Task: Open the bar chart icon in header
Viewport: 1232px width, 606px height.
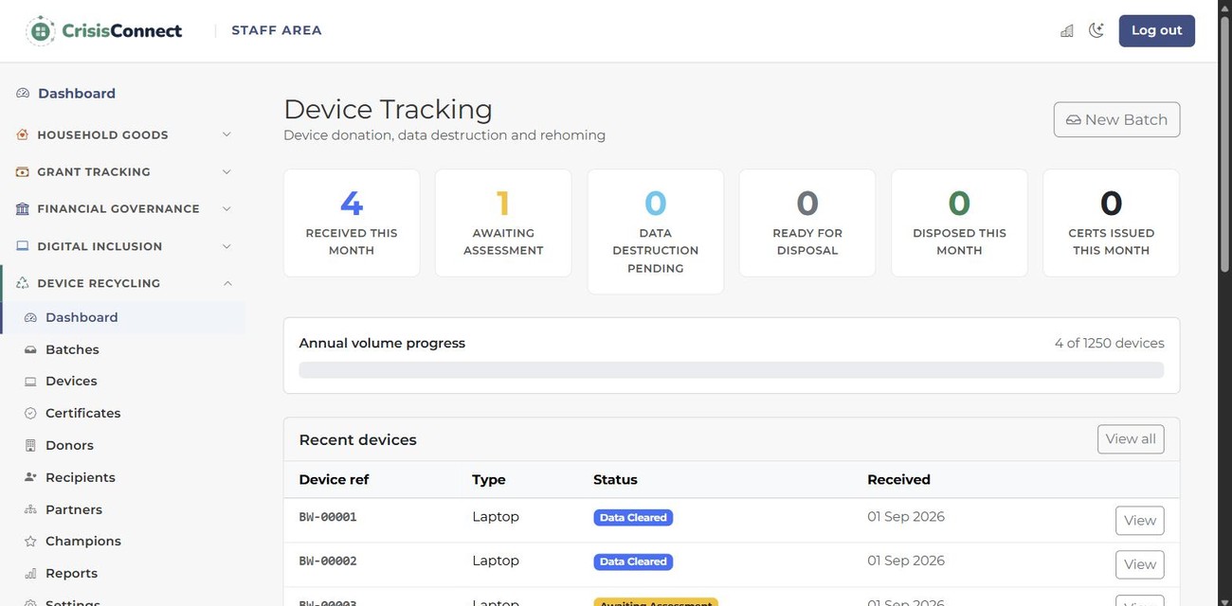Action: (x=1067, y=30)
